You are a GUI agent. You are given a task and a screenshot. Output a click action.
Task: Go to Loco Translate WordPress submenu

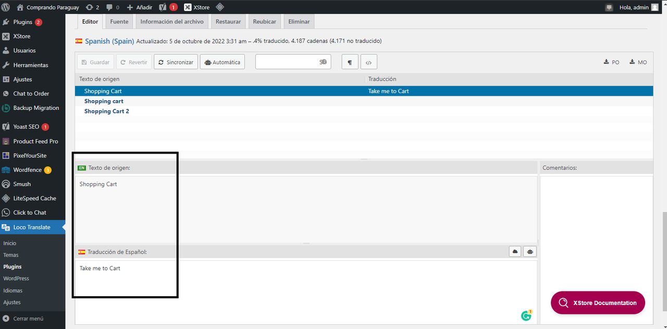[16, 279]
